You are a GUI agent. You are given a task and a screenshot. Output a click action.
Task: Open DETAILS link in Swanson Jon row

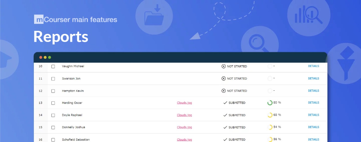click(314, 78)
